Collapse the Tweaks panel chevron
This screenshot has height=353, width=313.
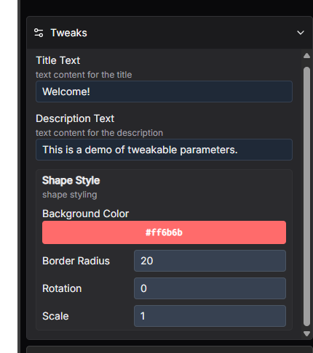[x=301, y=33]
